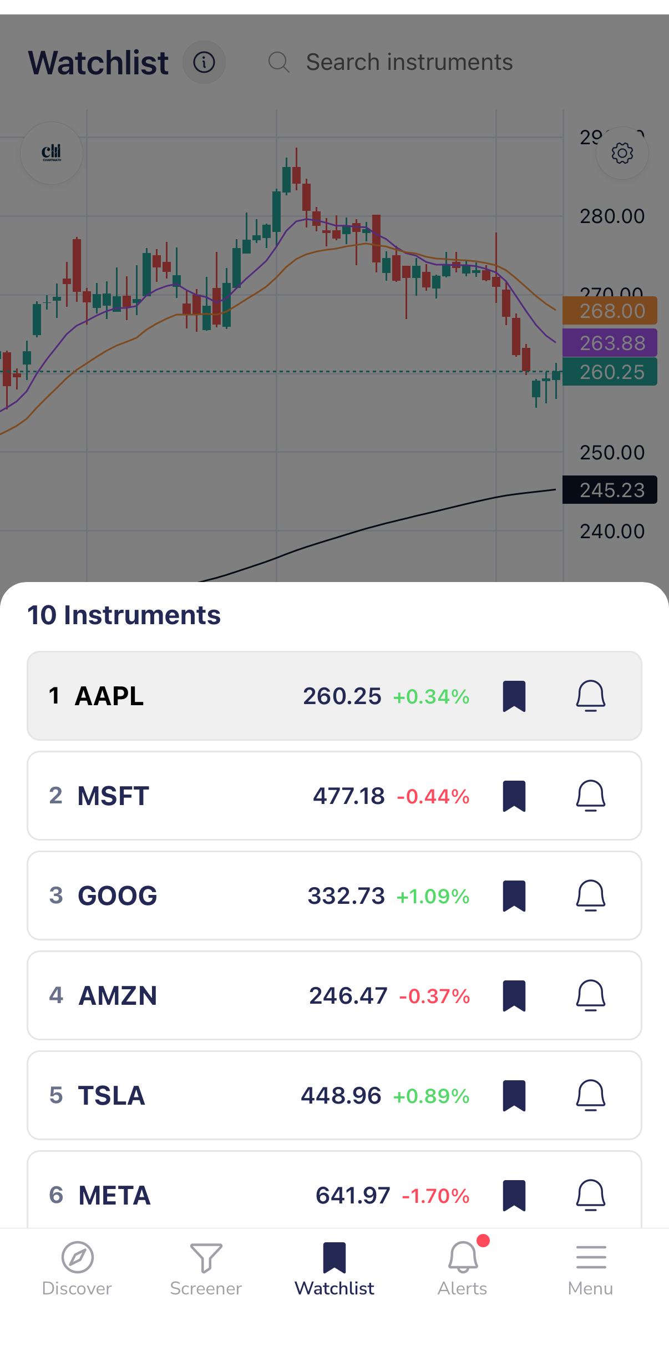The height and width of the screenshot is (1366, 669).
Task: Open the GOOG instrument details
Action: 222,896
